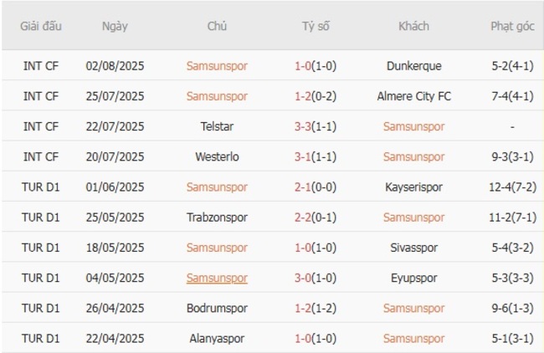Click the Alanyaspor team name
Viewport: 544px width, 353px height.
(217, 338)
